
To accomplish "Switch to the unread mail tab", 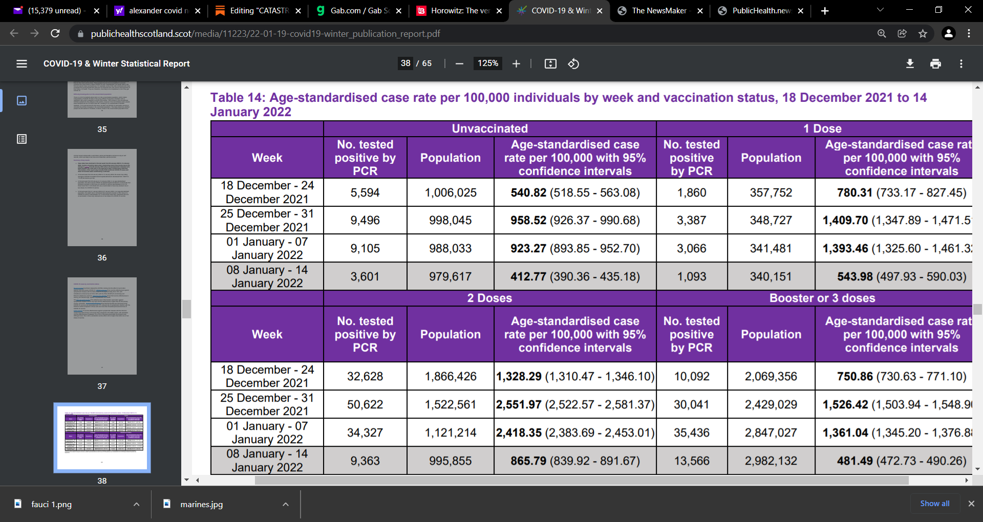I will pos(56,11).
